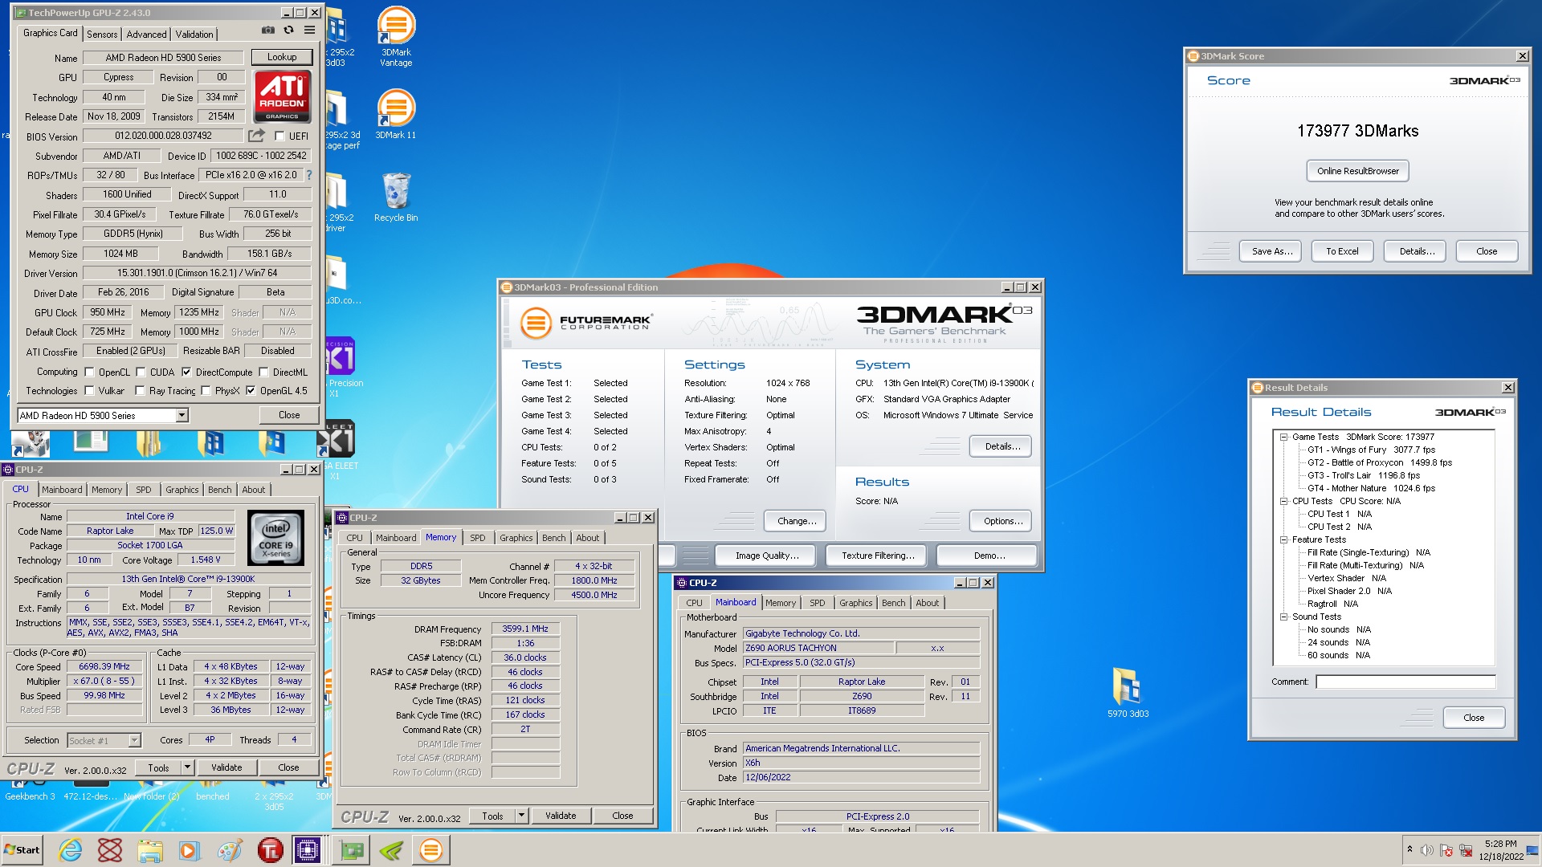1542x867 pixels.
Task: Open the Bench tab in the Mainboard CPU-Z window
Action: (893, 603)
